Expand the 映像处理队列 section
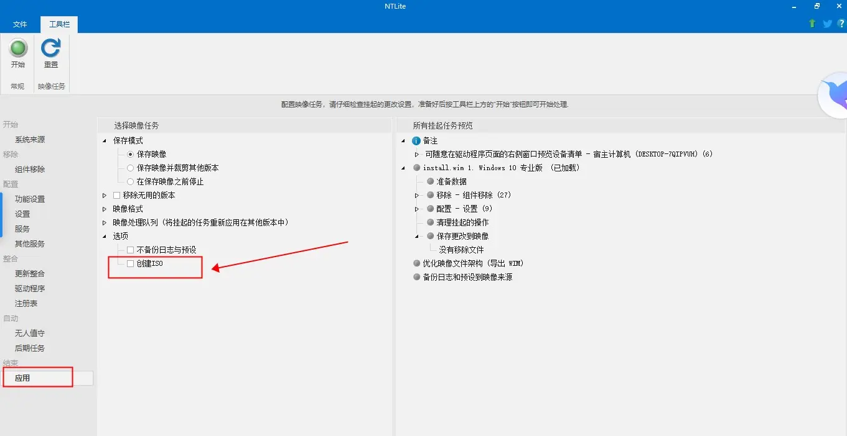This screenshot has width=847, height=436. [x=105, y=222]
